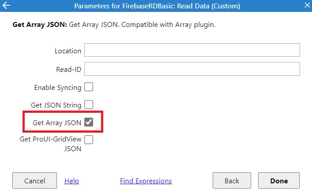Uncheck the Get Array JSON checkbox
Screen dimensions: 312x193
point(89,122)
